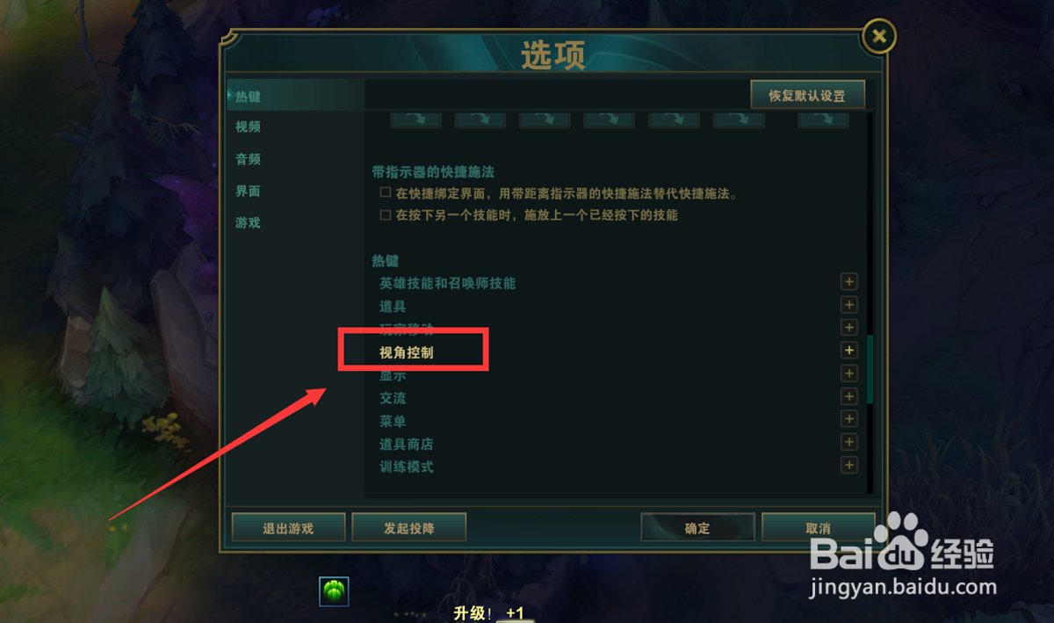Expand 道具 hotkeys with plus icon

click(849, 305)
